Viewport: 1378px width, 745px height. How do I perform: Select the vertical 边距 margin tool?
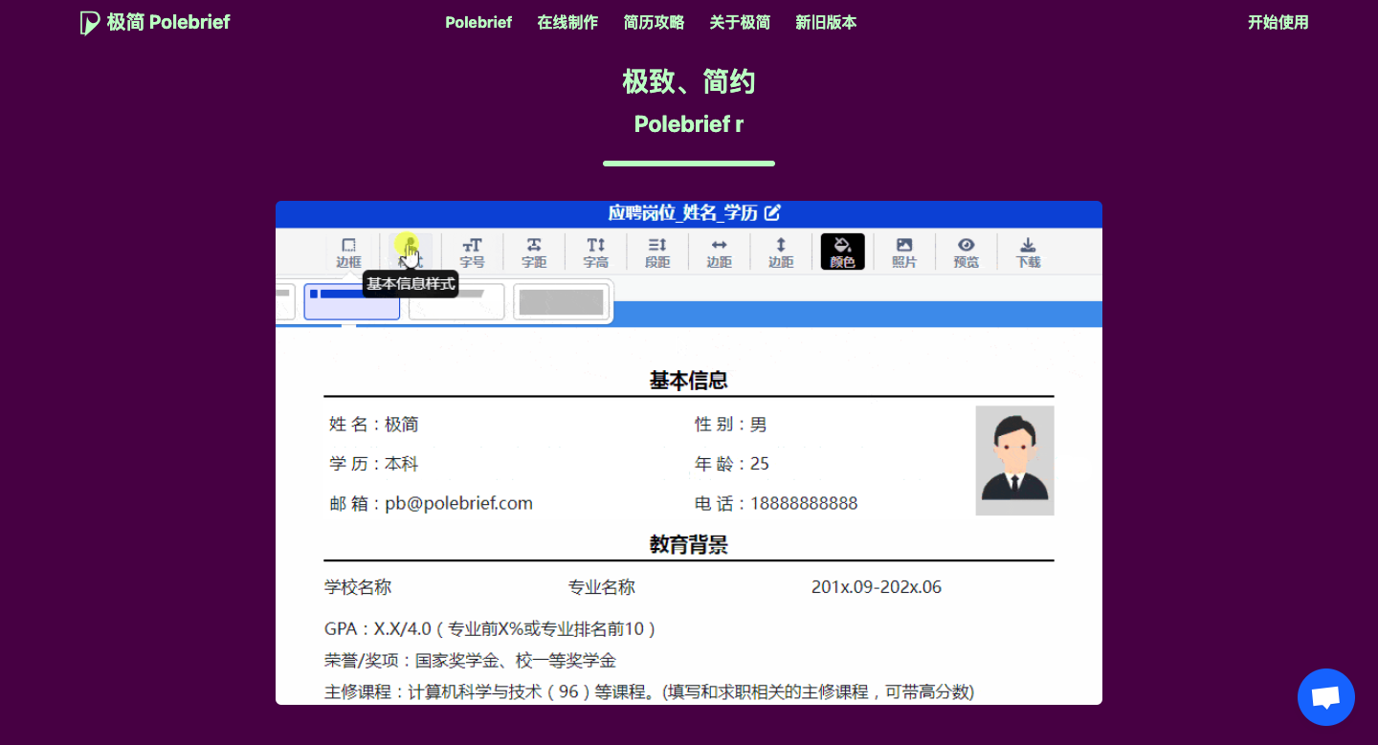click(781, 251)
